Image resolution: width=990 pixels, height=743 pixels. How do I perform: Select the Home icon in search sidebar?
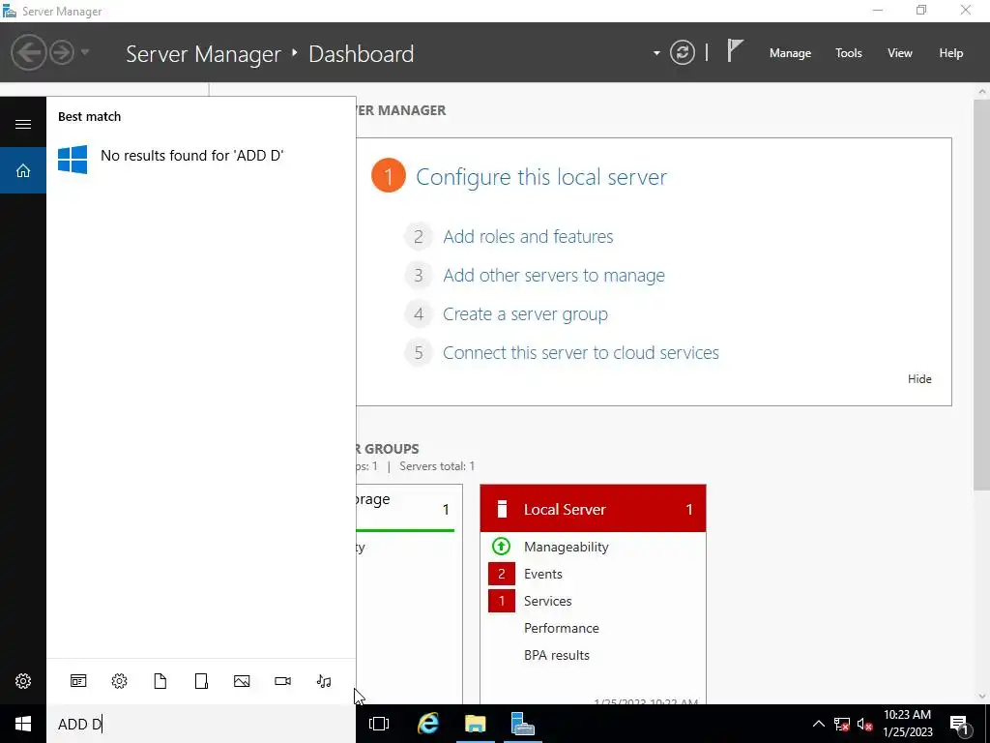tap(23, 170)
